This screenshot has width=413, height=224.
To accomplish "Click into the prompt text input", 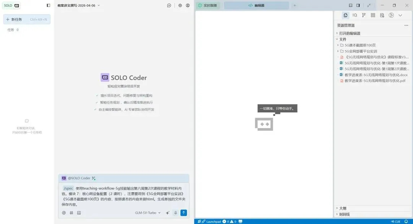I will point(124,196).
